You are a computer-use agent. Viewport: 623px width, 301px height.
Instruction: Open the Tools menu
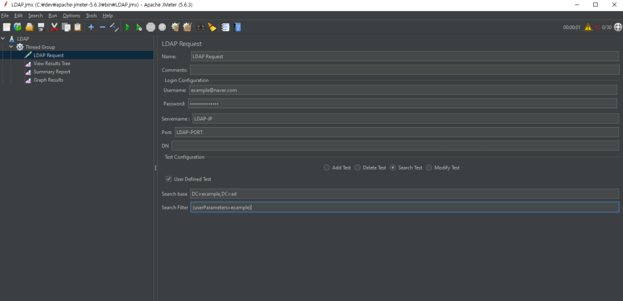(91, 15)
